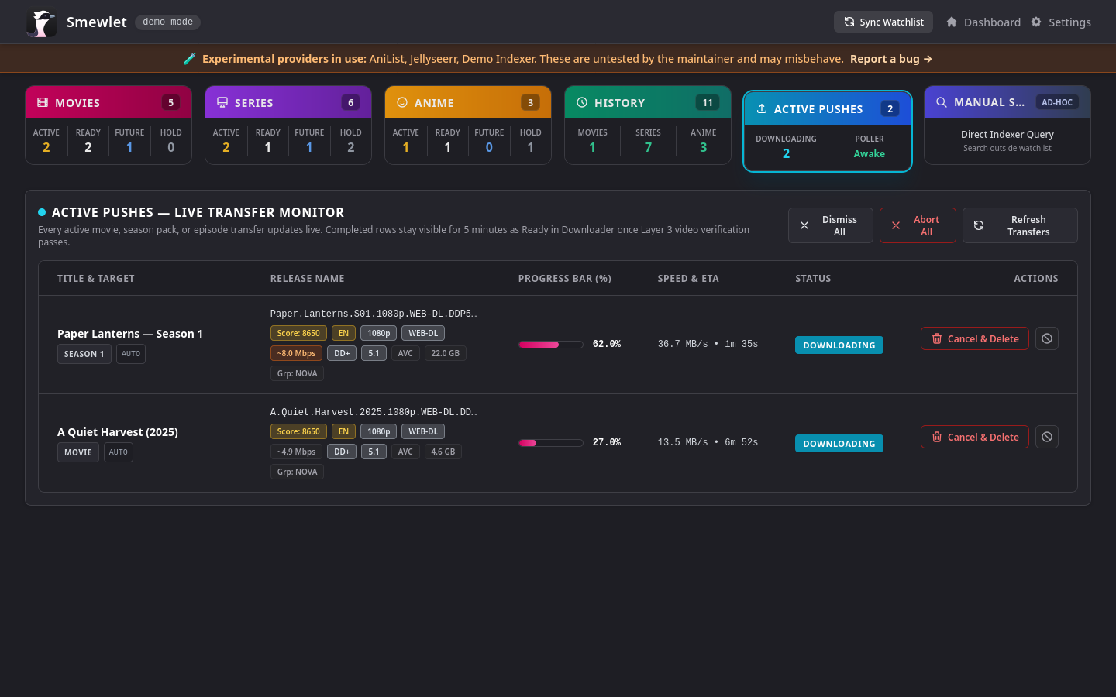Viewport: 1116px width, 697px height.
Task: Click the 62.0% progress value
Action: click(x=607, y=344)
